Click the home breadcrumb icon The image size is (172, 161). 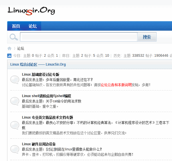[x=9, y=48]
